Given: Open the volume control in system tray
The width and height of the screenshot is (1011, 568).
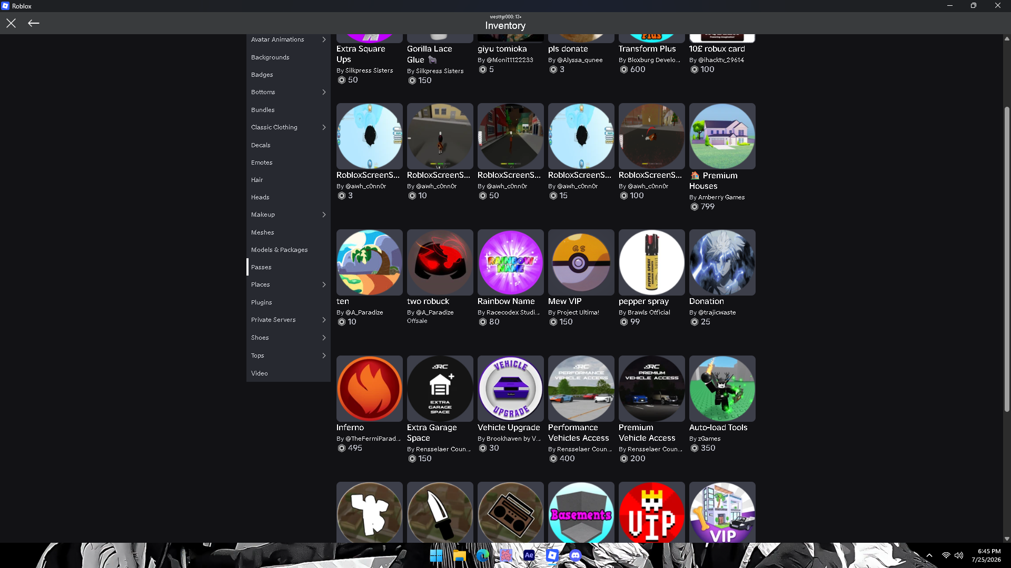Looking at the screenshot, I should [x=959, y=555].
